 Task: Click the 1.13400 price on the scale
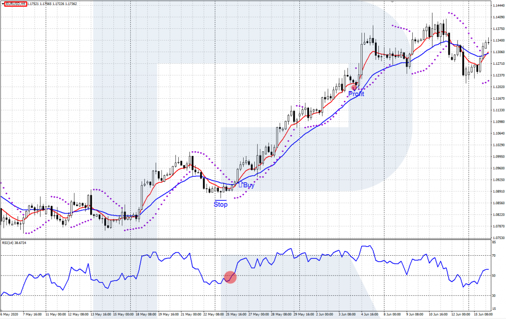point(498,41)
